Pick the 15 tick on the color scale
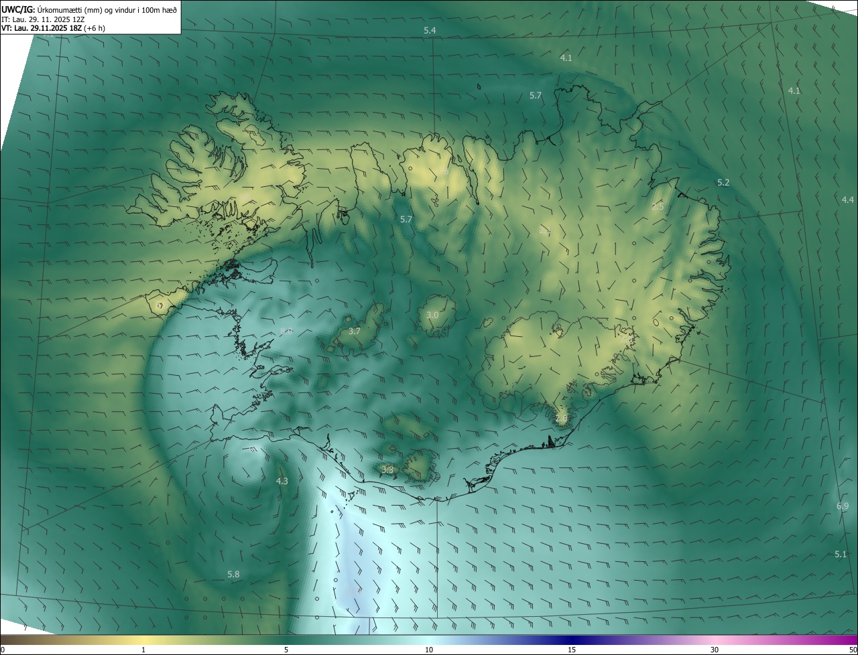Viewport: 858px width, 655px height. point(572,650)
